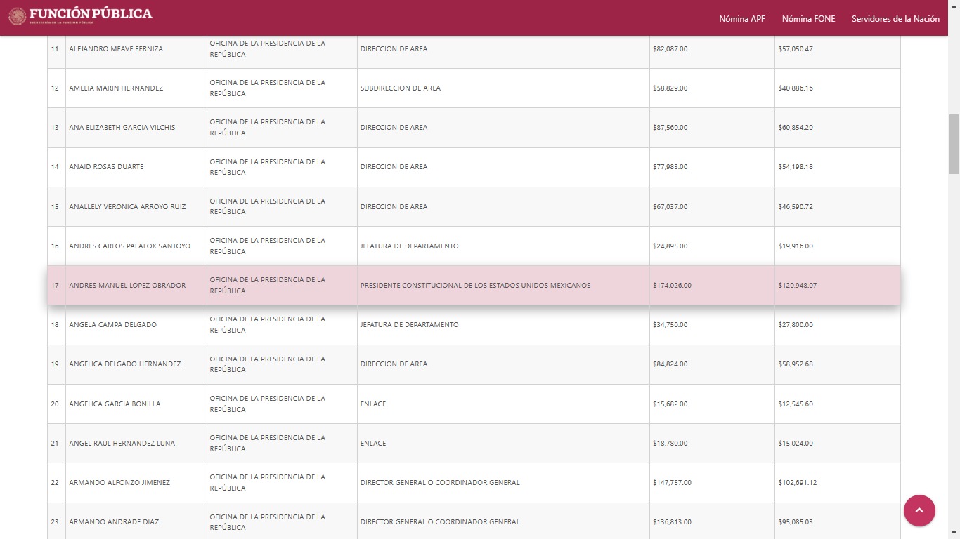Click gross salary $58,829.00
This screenshot has width=960, height=539.
tap(670, 88)
